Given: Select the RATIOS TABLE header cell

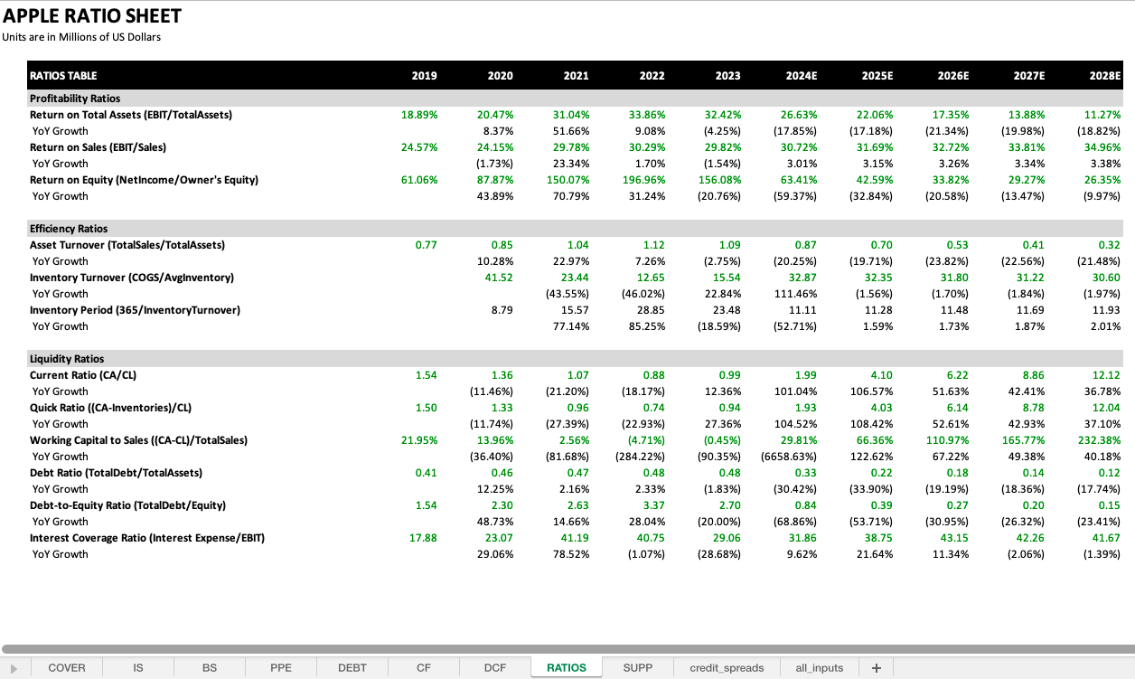Looking at the screenshot, I should tap(63, 76).
